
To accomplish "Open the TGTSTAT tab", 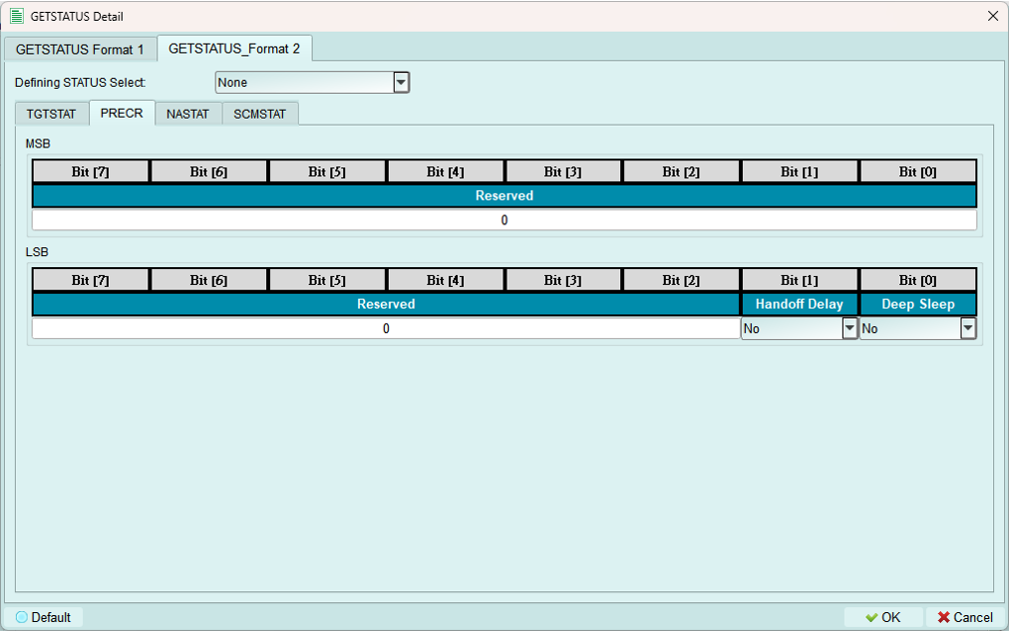I will coord(52,114).
